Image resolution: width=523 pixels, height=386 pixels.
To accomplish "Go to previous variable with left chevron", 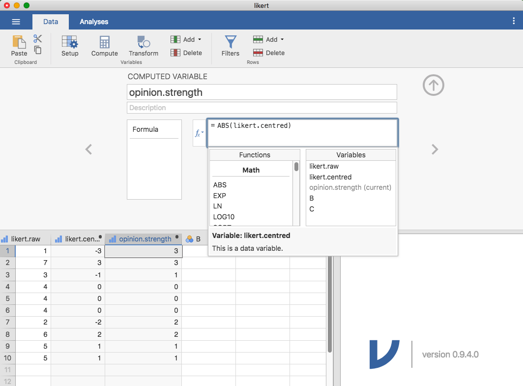I will tap(88, 149).
